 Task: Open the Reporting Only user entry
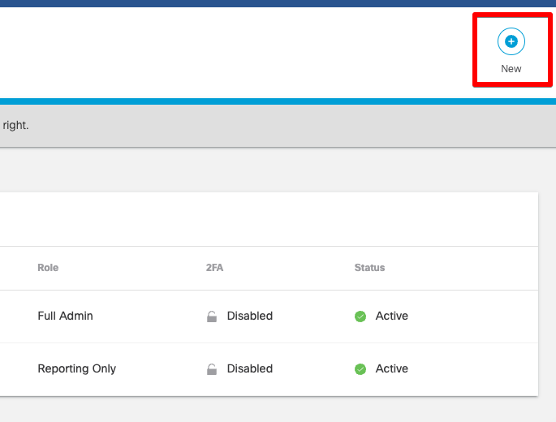[x=76, y=368]
